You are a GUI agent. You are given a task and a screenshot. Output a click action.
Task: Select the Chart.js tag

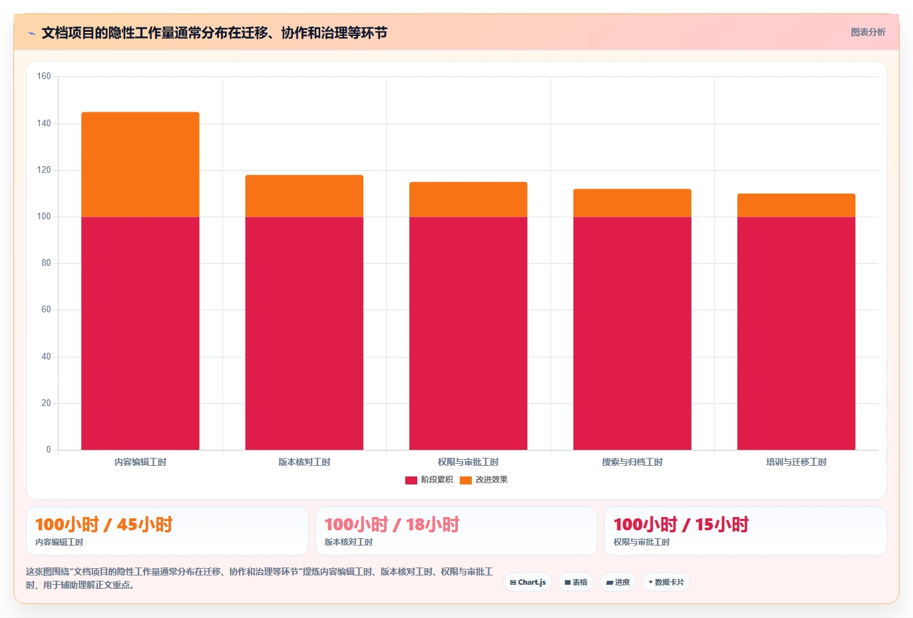(528, 582)
